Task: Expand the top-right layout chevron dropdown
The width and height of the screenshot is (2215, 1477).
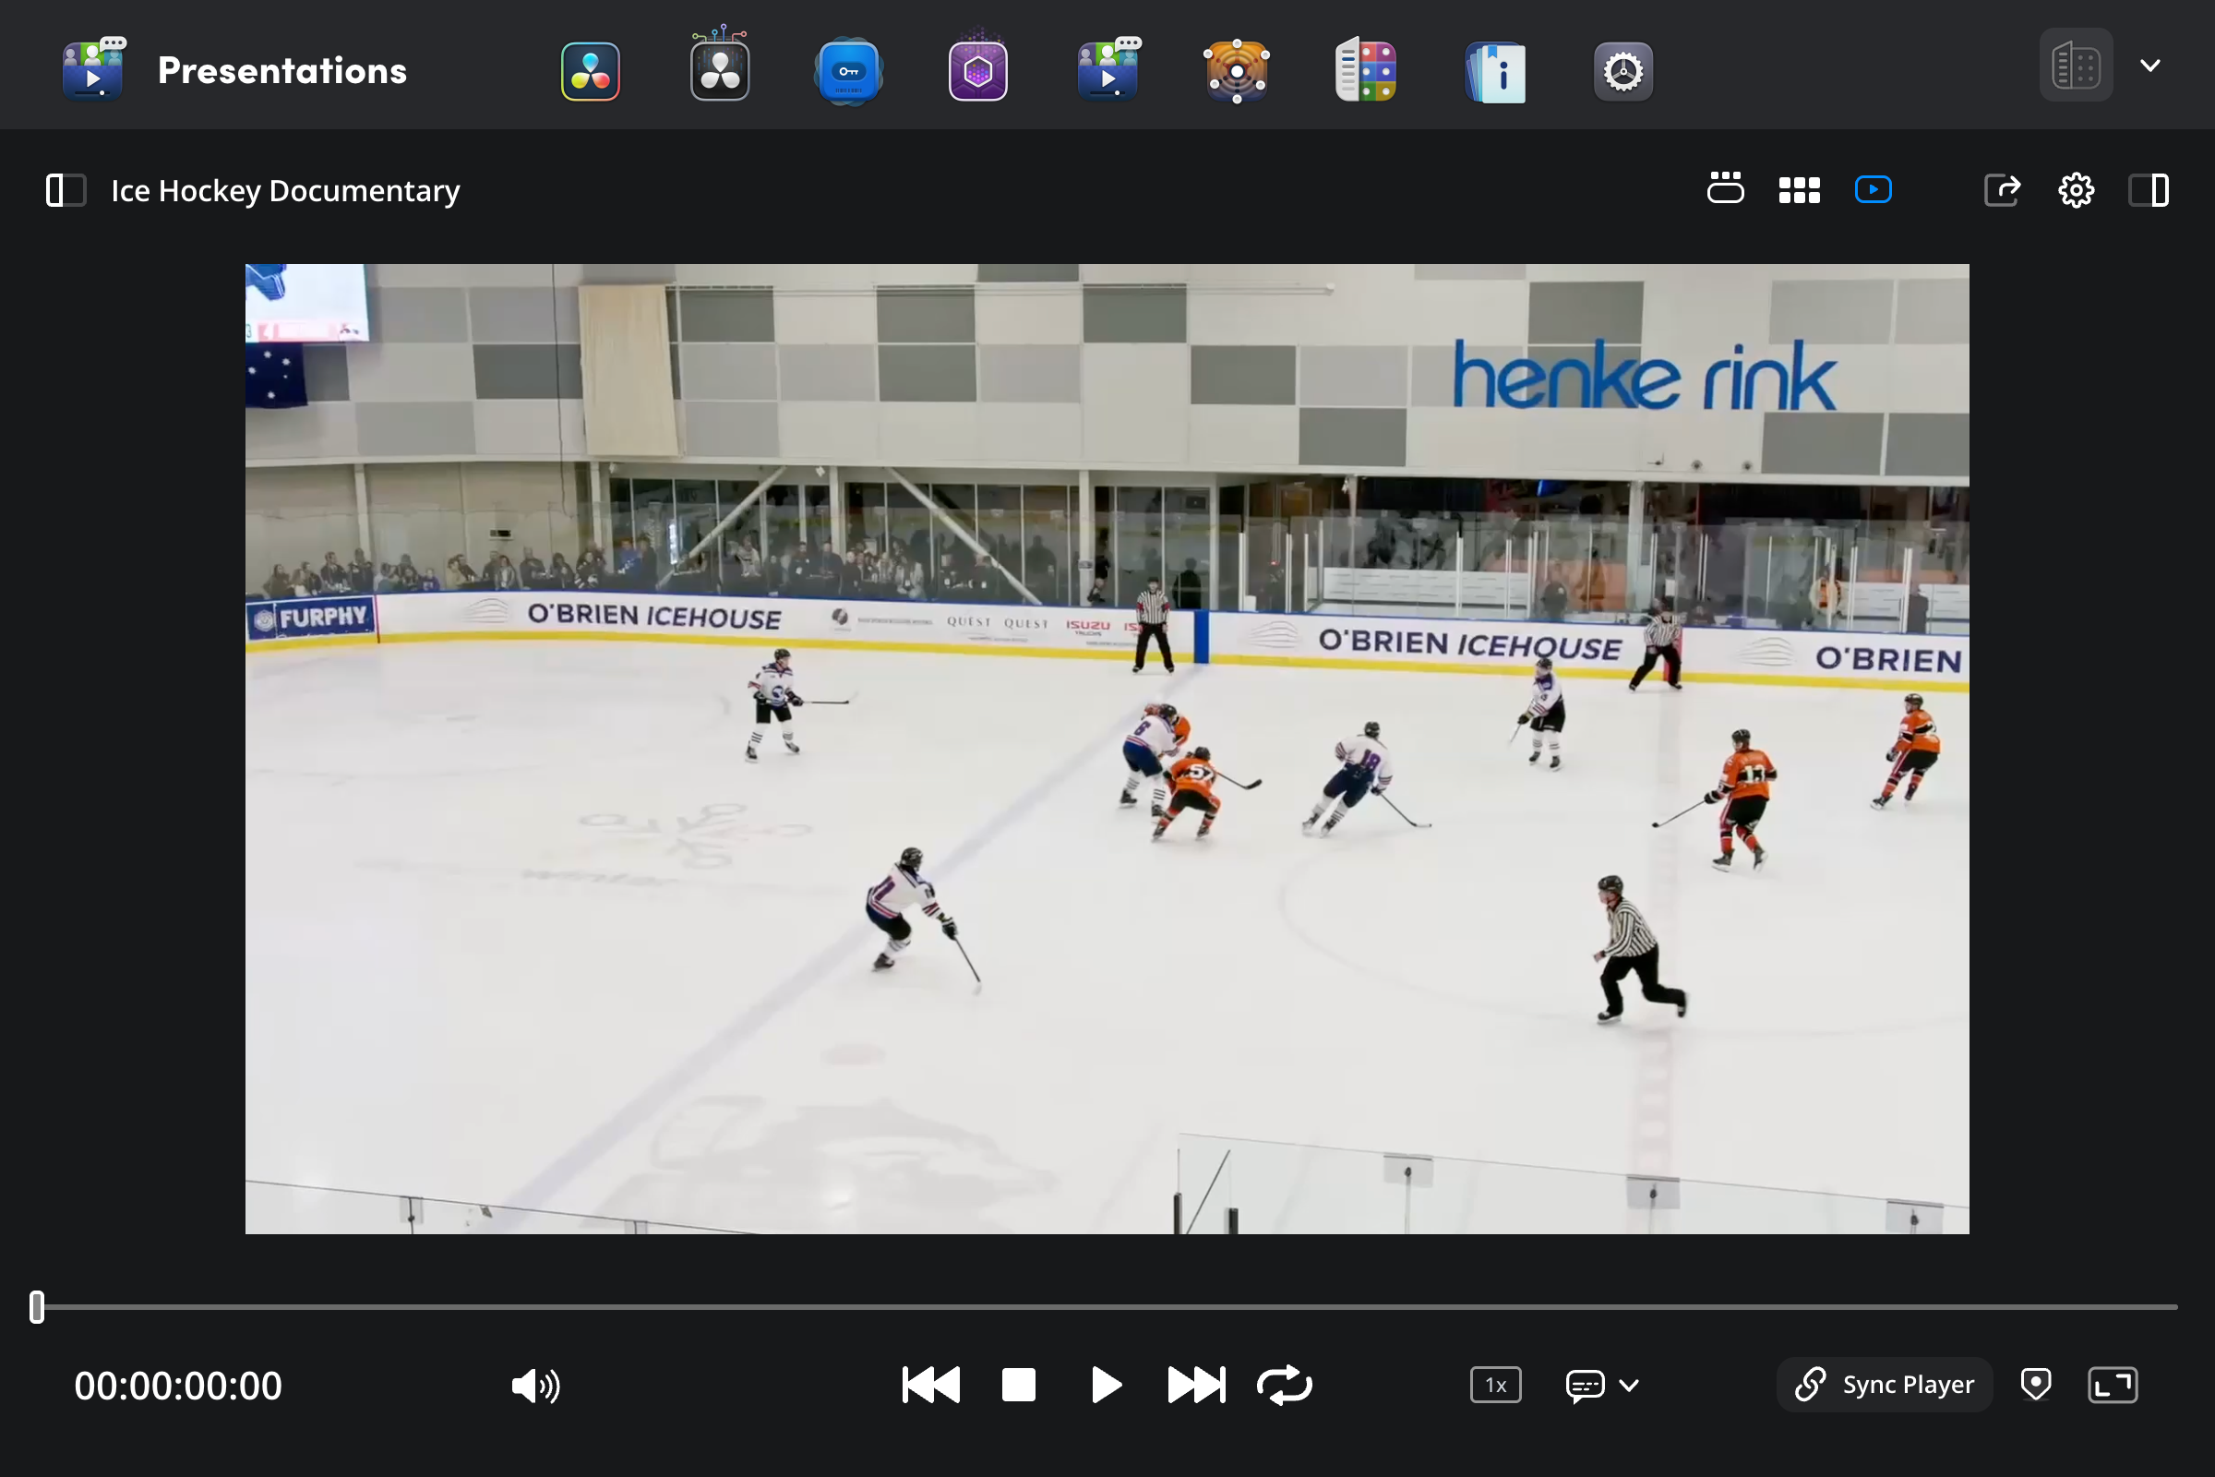Action: pyautogui.click(x=2150, y=66)
